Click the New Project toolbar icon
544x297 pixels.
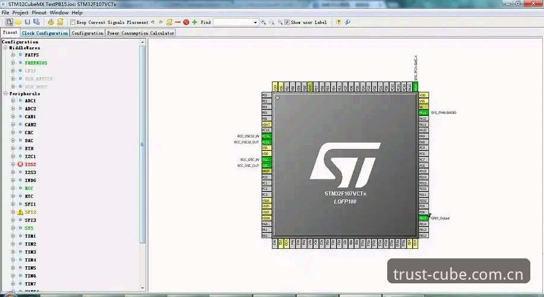pyautogui.click(x=10, y=22)
